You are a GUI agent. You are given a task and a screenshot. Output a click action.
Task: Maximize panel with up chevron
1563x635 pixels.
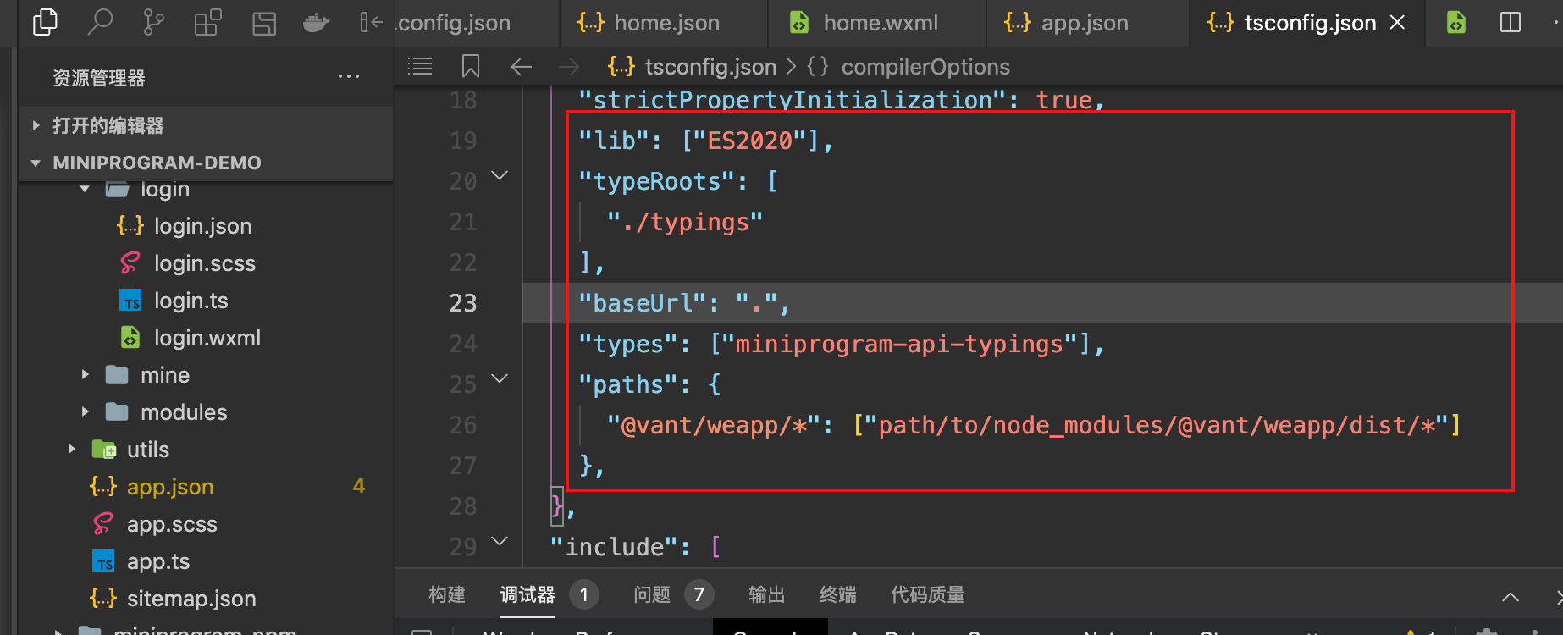click(1511, 597)
